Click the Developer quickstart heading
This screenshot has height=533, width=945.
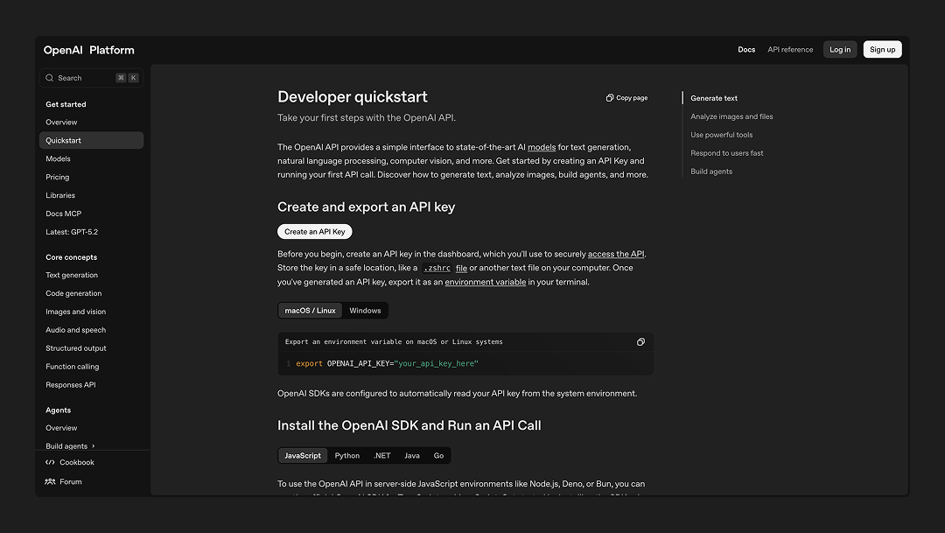(353, 97)
